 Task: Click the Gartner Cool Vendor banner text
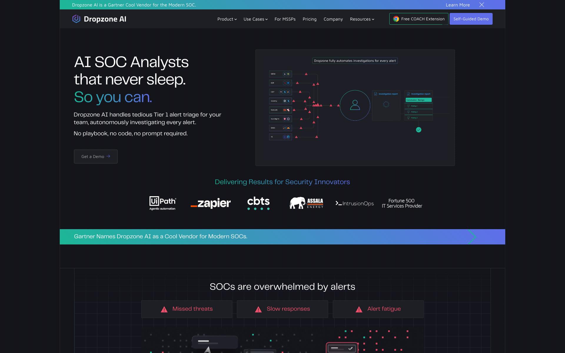coord(160,237)
